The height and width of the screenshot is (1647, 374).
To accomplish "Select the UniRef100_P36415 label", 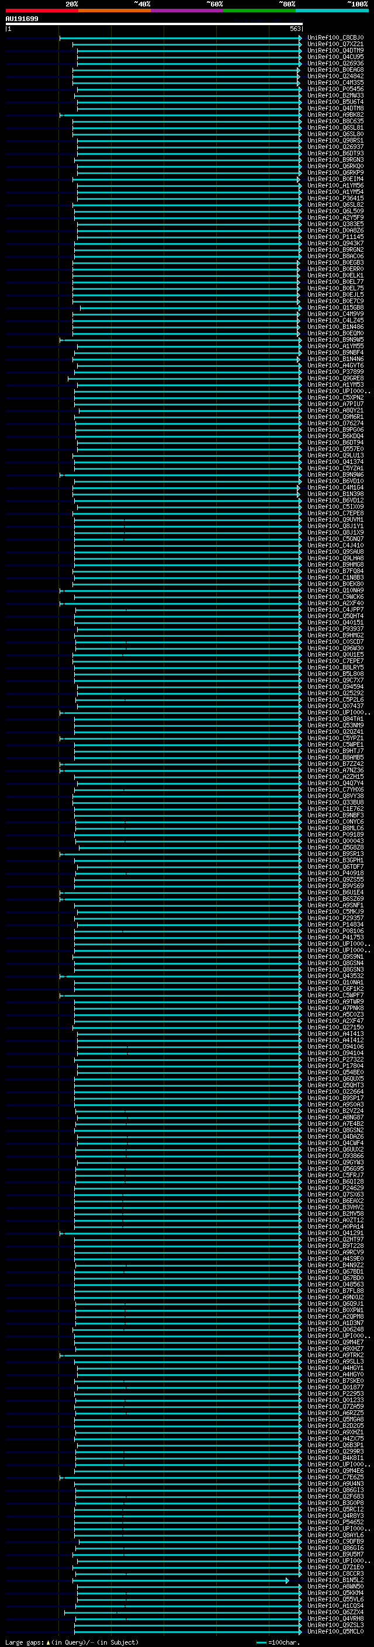I will pyautogui.click(x=335, y=198).
